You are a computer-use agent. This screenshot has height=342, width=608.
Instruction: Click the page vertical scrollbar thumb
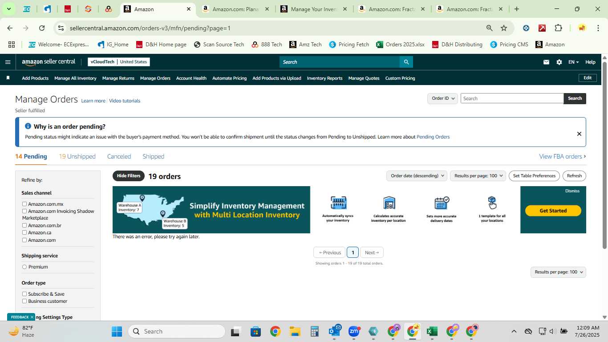(604, 155)
